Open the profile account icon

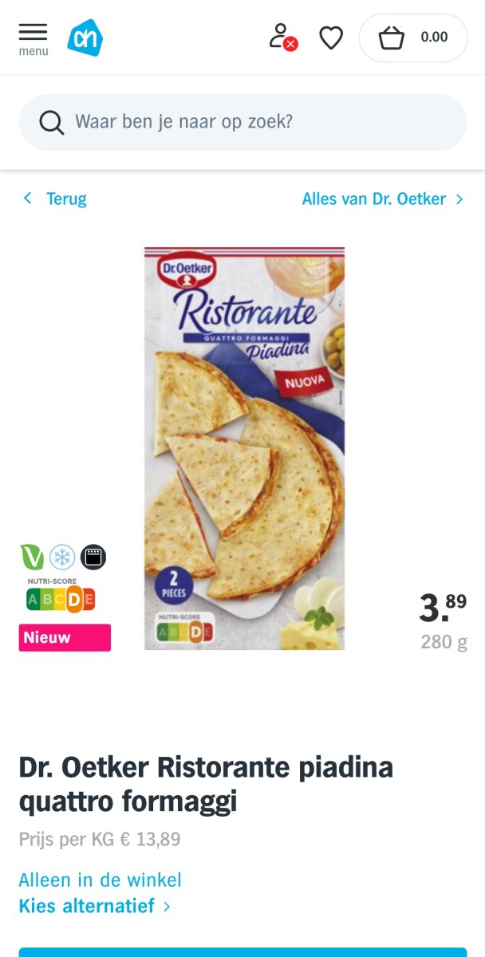pyautogui.click(x=282, y=37)
